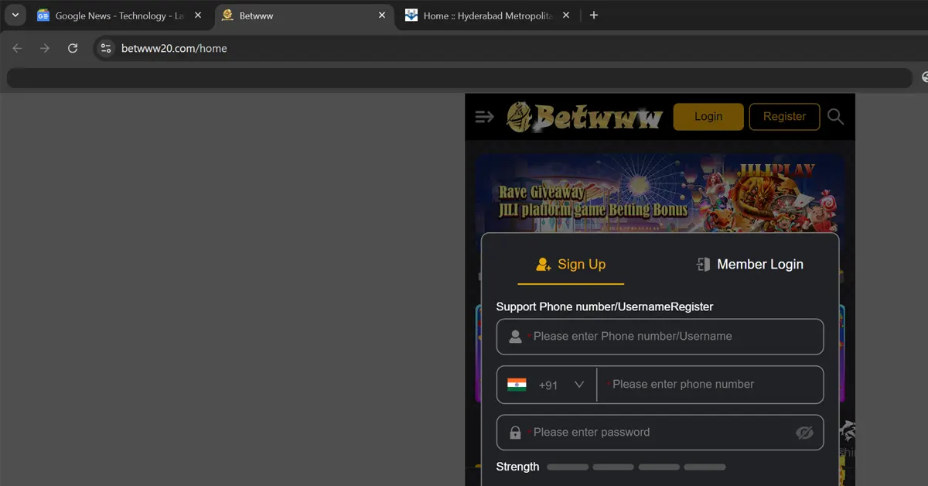The image size is (928, 486).
Task: Click the Register button in header
Action: (784, 117)
